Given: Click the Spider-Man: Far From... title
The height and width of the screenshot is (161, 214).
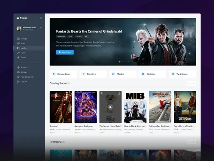Looking at the screenshot, I should click(160, 126).
